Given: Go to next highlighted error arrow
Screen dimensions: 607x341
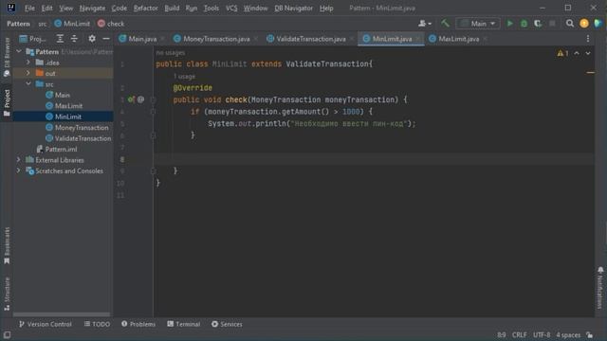Looking at the screenshot, I should click(x=588, y=53).
